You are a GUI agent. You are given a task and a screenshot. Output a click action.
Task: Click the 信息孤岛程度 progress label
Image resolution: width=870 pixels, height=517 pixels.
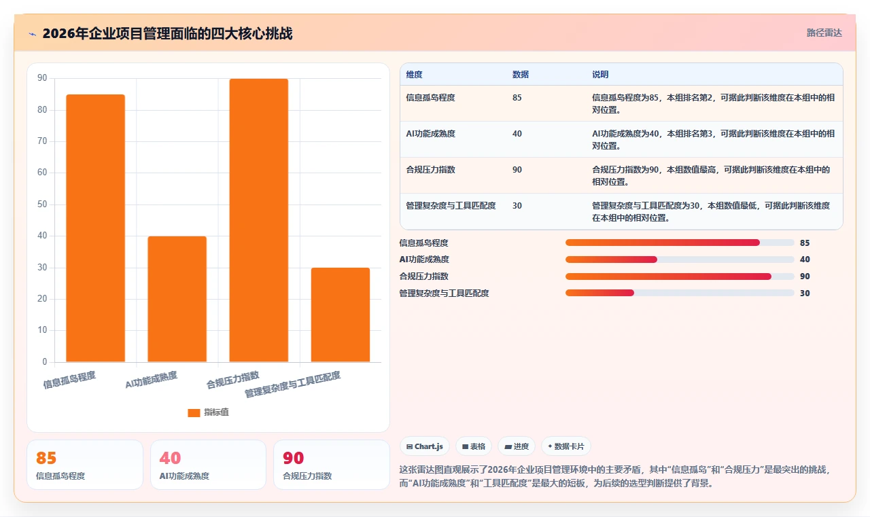pos(424,243)
